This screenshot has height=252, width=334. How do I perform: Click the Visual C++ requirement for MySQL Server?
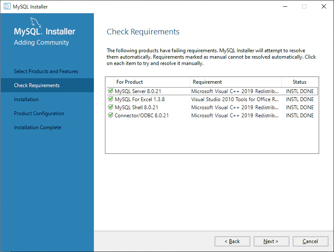(235, 91)
